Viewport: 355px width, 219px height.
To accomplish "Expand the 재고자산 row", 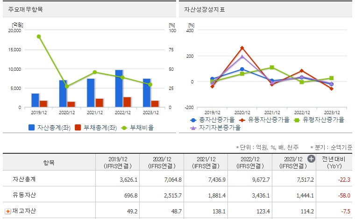I will [8, 212].
